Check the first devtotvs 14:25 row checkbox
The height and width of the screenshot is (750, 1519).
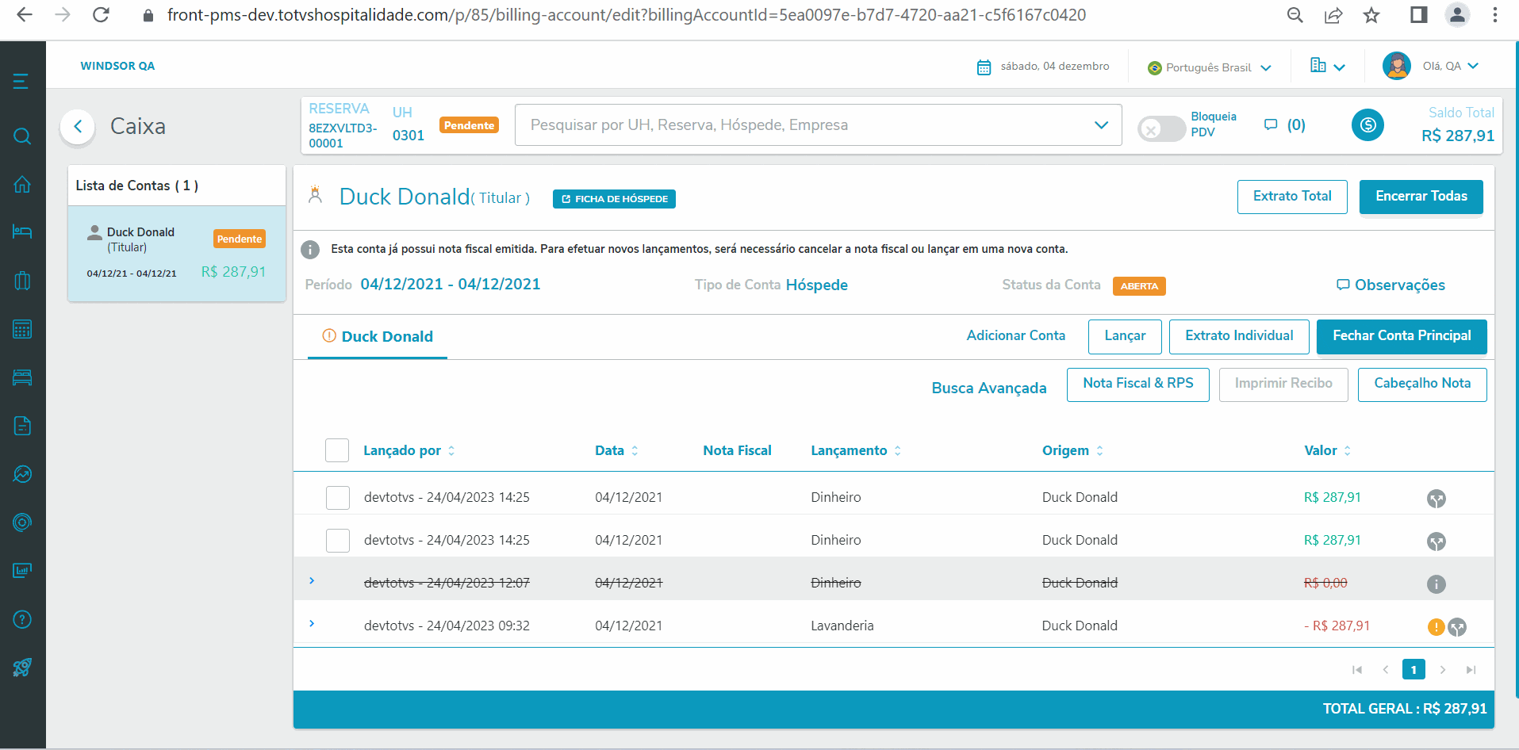click(x=338, y=498)
